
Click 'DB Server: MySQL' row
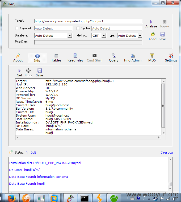pyautogui.click(x=36, y=98)
